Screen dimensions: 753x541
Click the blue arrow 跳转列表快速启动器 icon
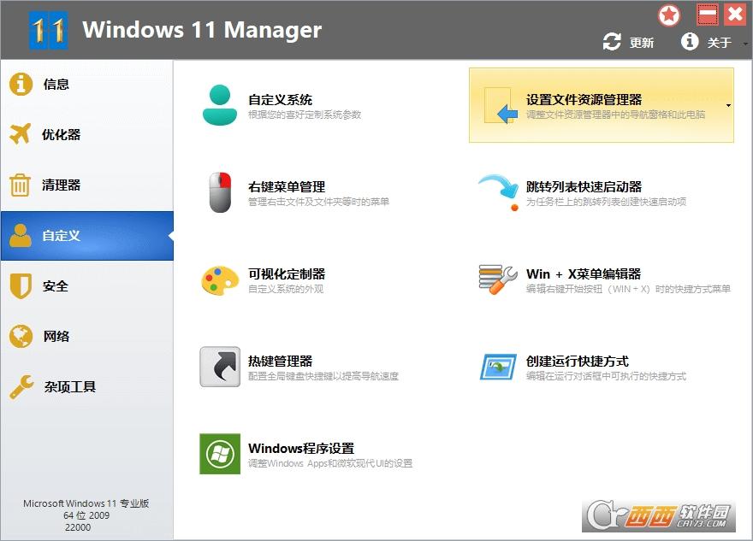[499, 192]
